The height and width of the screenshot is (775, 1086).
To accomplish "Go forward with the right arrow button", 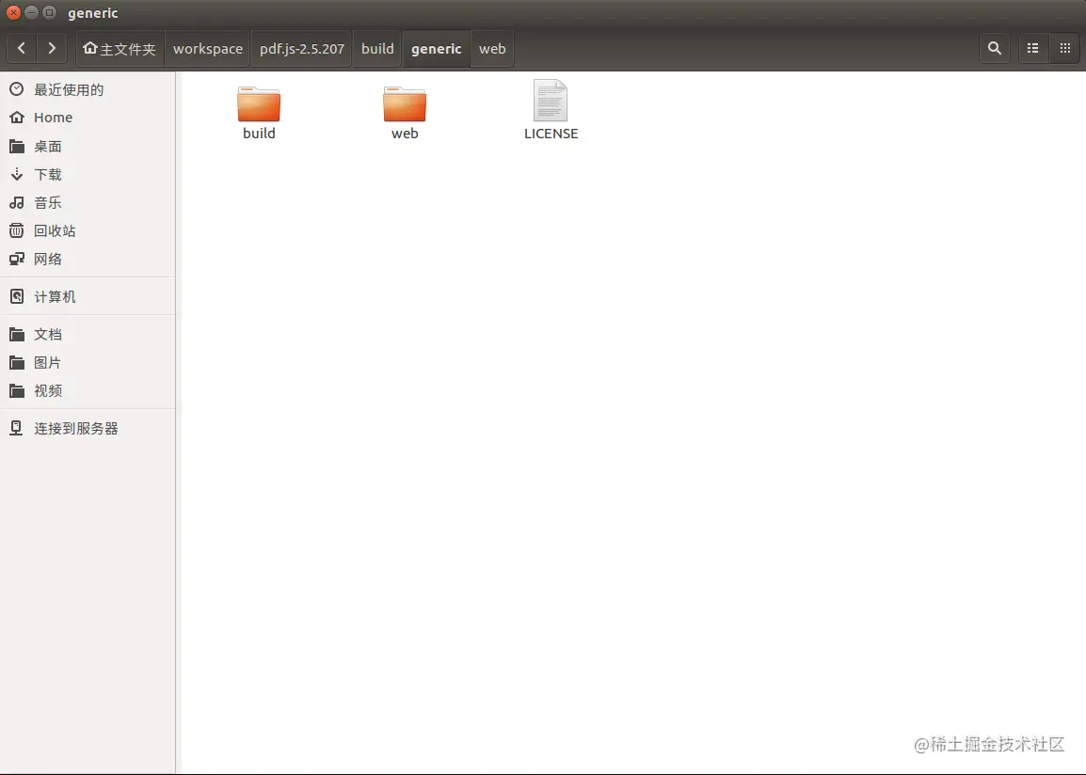I will pos(52,49).
